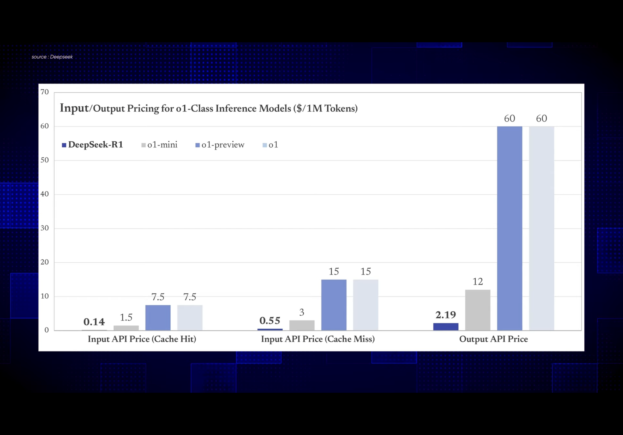Viewport: 623px width, 435px height.
Task: Select the o1-preview legend label
Action: pos(223,145)
